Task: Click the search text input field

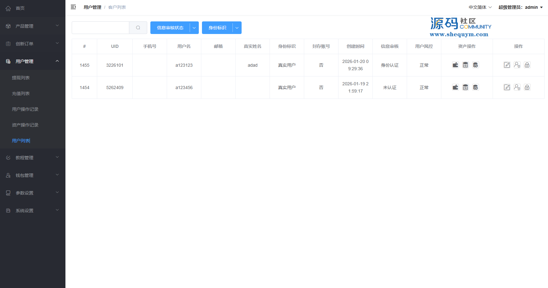Action: pyautogui.click(x=100, y=28)
